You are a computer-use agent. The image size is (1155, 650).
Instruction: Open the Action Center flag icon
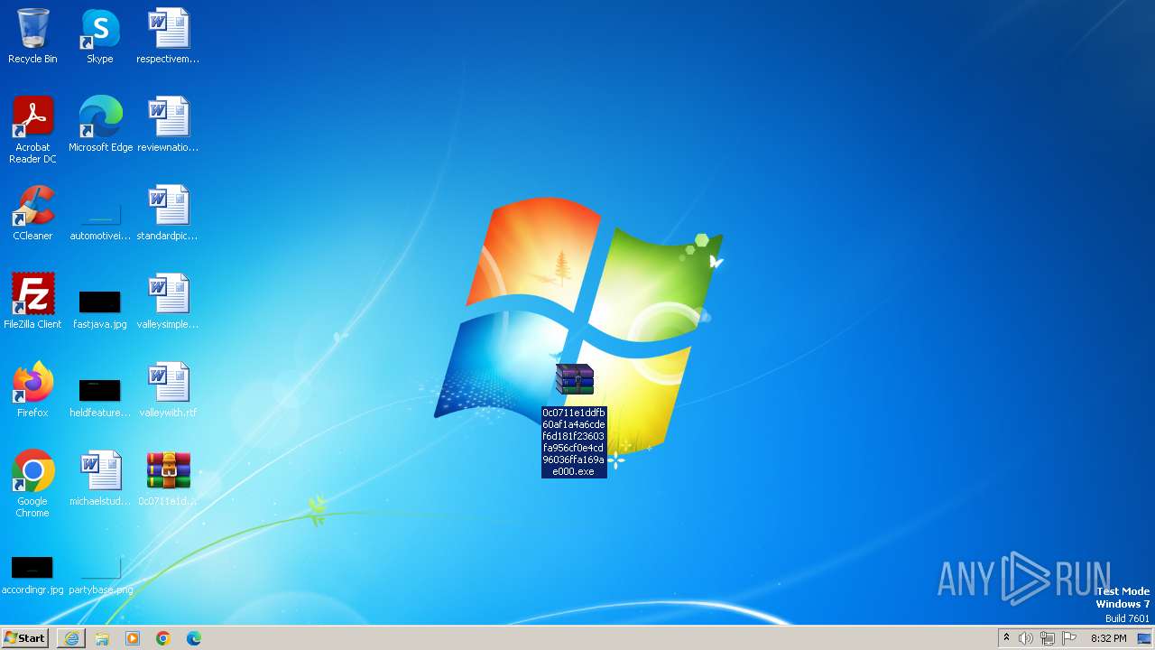(x=1069, y=638)
